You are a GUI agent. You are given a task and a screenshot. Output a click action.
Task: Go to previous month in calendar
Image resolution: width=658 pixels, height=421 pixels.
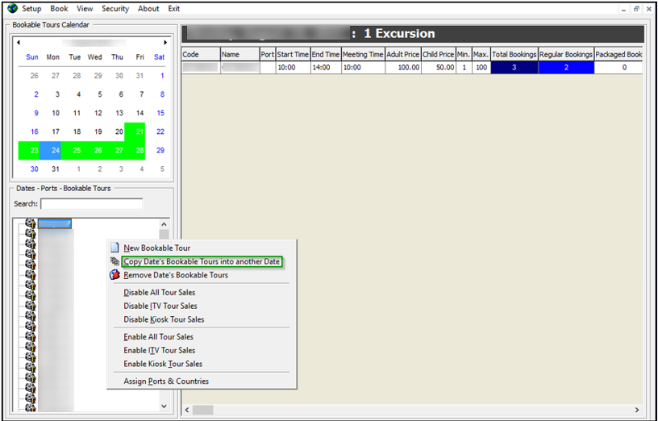pos(19,43)
